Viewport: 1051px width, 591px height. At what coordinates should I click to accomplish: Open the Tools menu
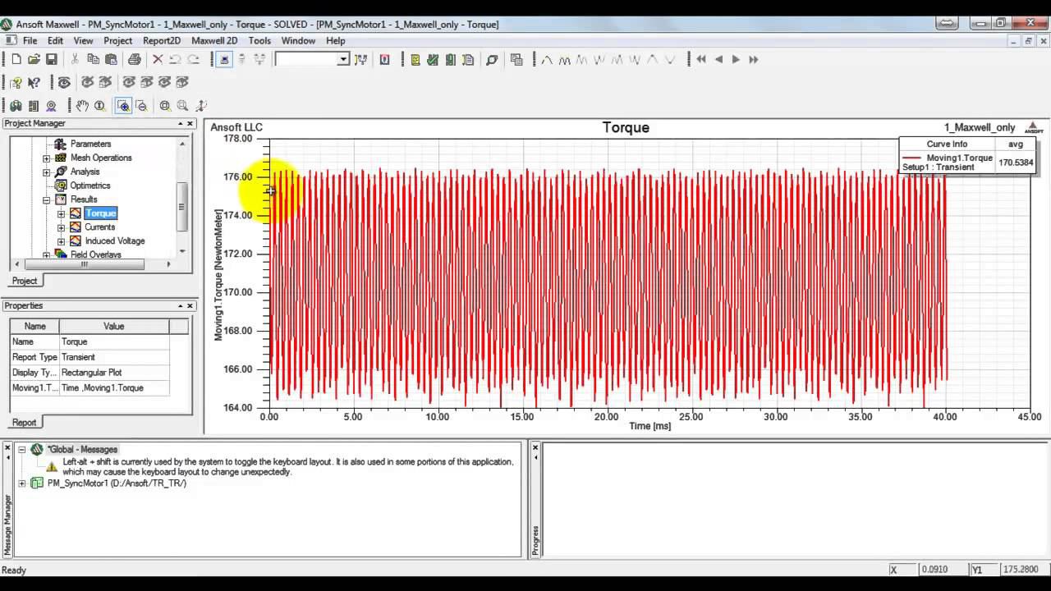(259, 40)
